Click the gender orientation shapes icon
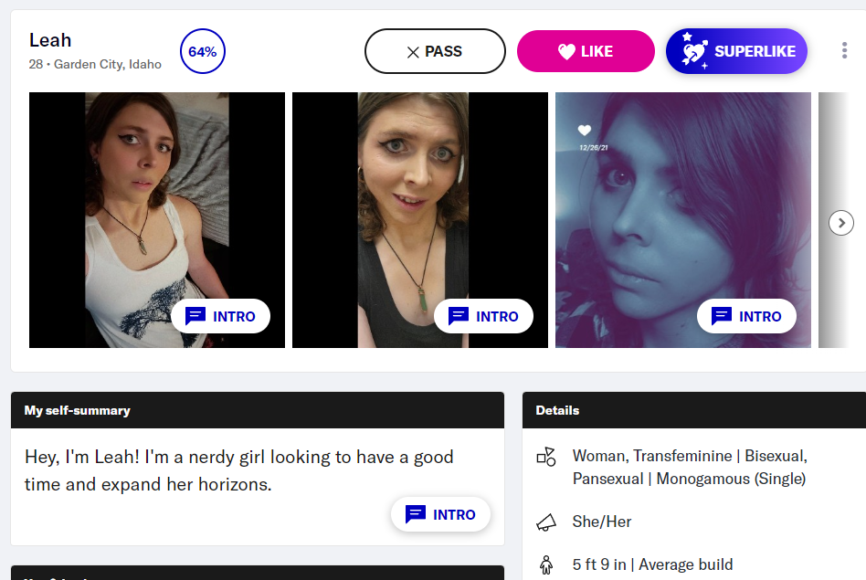 pos(546,457)
